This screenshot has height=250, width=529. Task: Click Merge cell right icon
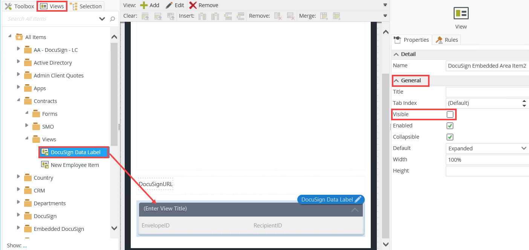pos(324,16)
